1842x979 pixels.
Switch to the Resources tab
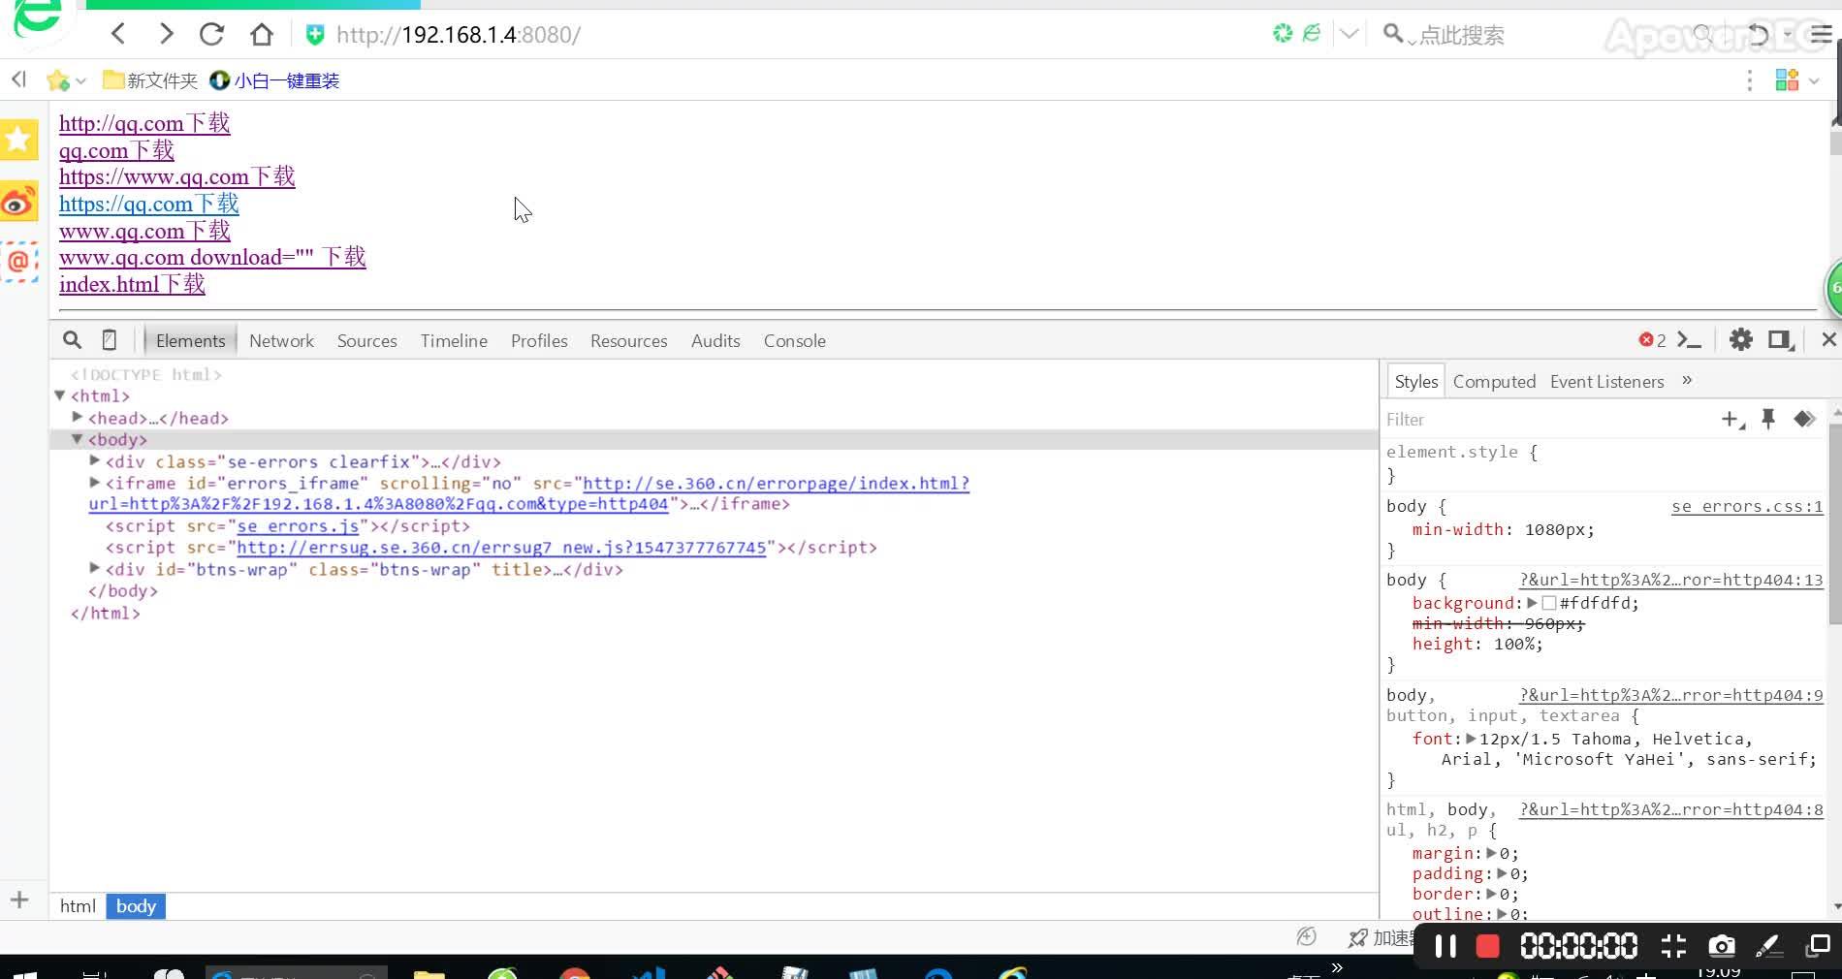[x=629, y=340]
